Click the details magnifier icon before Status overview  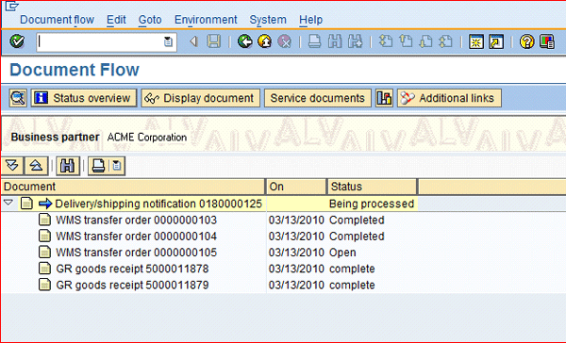click(x=18, y=98)
